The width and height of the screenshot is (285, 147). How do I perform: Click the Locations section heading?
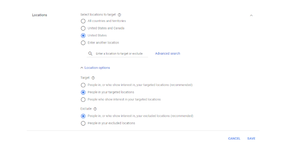point(40,15)
